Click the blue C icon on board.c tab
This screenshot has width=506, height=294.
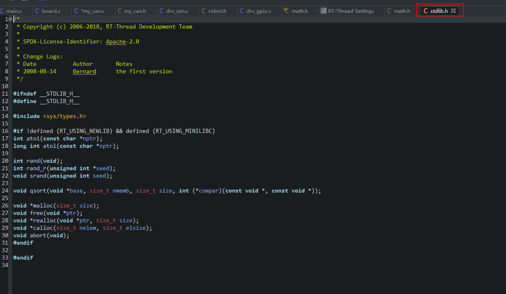tap(37, 11)
